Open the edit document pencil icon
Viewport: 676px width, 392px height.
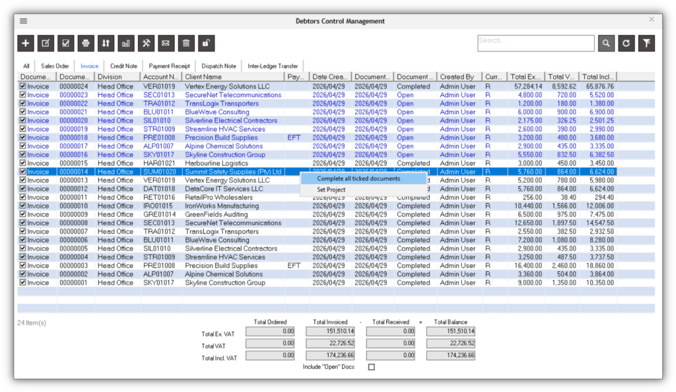tap(46, 43)
